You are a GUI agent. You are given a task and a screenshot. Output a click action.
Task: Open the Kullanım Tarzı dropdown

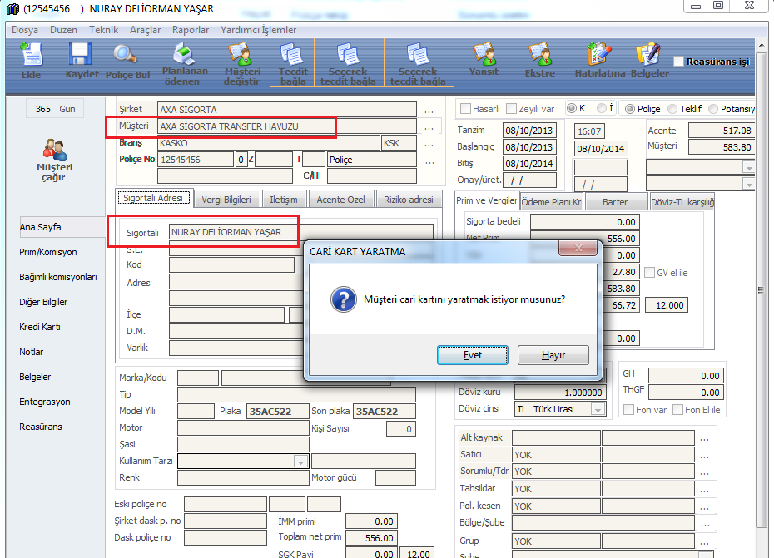point(300,462)
